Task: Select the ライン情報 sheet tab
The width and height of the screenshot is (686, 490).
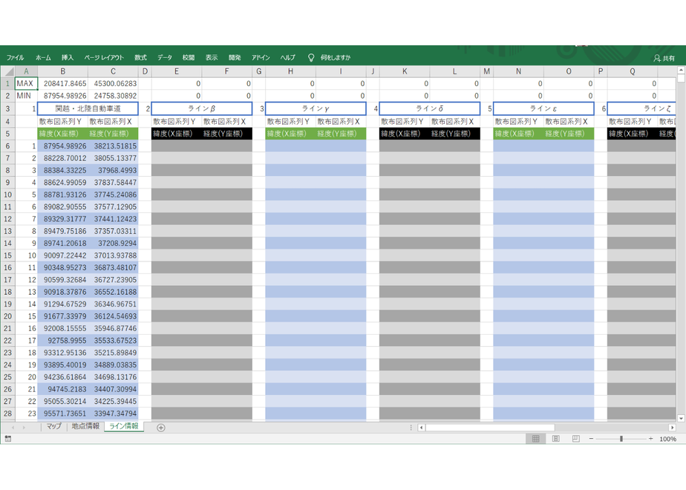Action: pyautogui.click(x=124, y=426)
